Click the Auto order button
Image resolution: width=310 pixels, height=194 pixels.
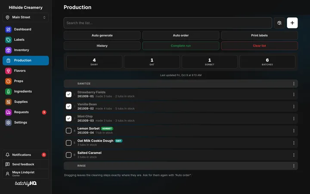[x=181, y=35]
